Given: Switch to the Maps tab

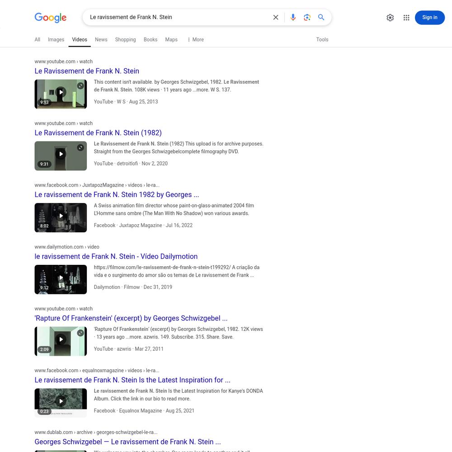Looking at the screenshot, I should click(x=171, y=39).
